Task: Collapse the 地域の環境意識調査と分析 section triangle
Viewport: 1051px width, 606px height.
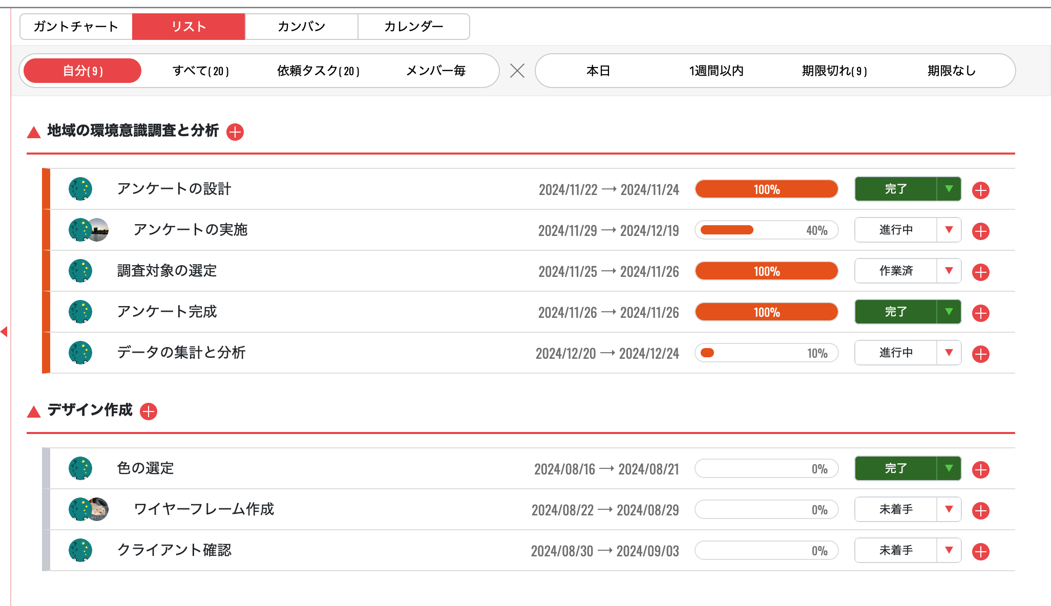Action: (x=34, y=132)
